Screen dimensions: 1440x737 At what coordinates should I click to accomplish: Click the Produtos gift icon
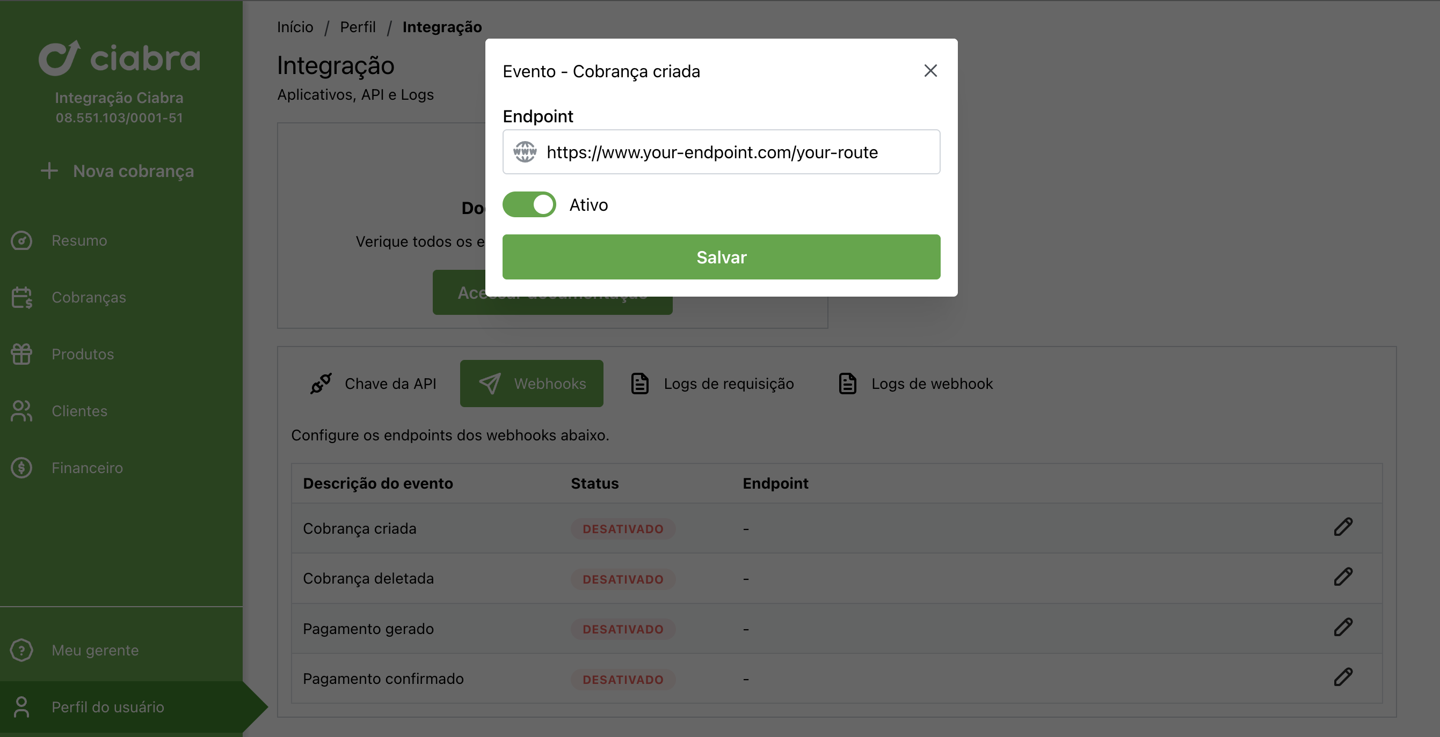tap(22, 354)
